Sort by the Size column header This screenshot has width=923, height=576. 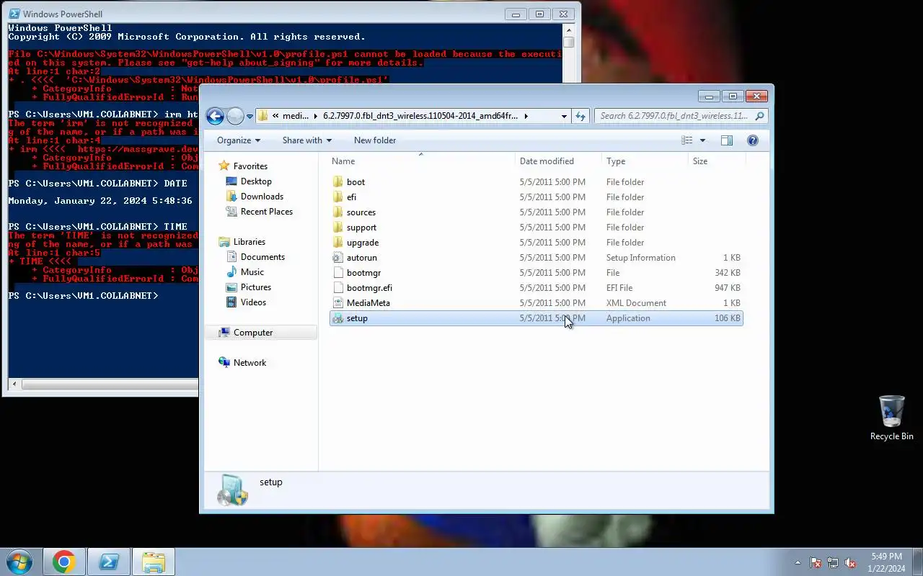coord(716,161)
